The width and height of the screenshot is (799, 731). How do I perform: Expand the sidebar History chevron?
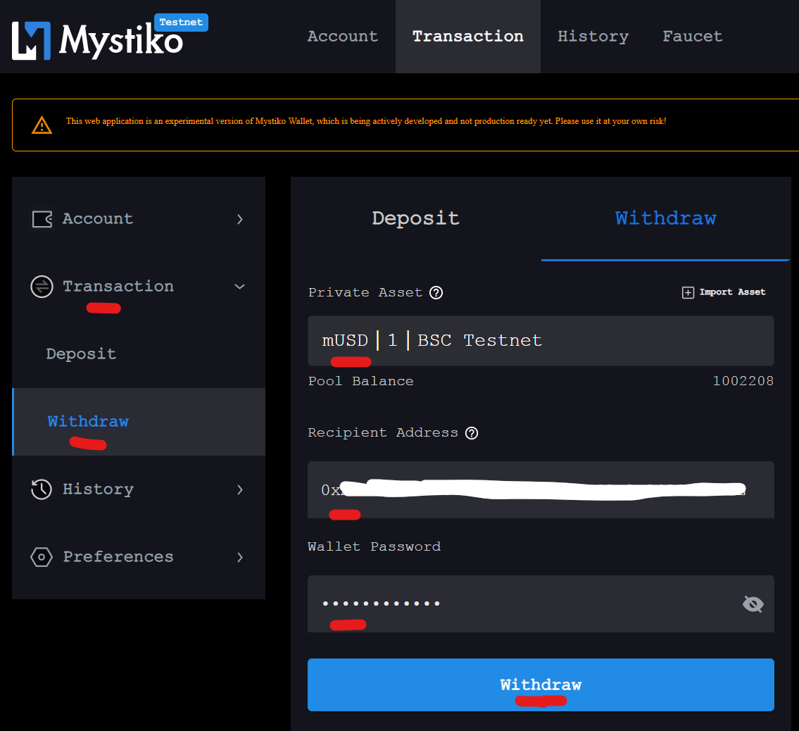tap(240, 489)
